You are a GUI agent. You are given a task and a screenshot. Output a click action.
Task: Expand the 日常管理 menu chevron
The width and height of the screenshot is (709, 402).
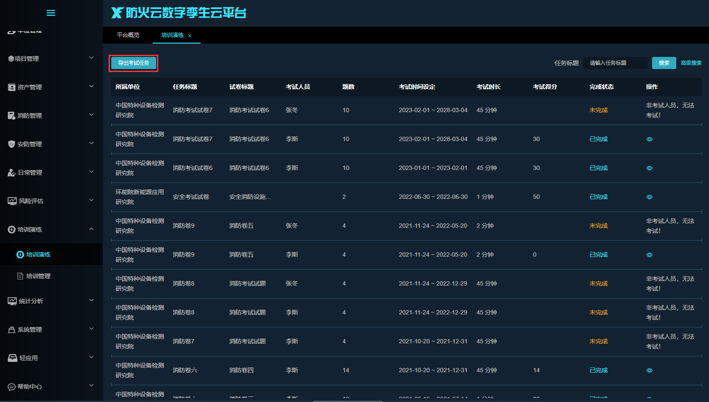91,172
